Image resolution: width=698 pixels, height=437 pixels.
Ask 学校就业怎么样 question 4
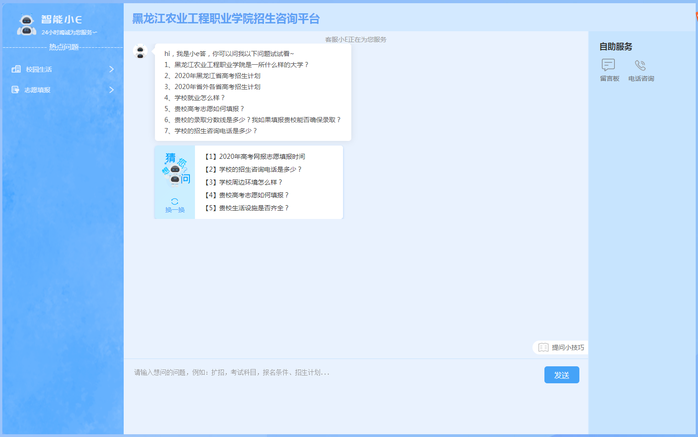[195, 98]
